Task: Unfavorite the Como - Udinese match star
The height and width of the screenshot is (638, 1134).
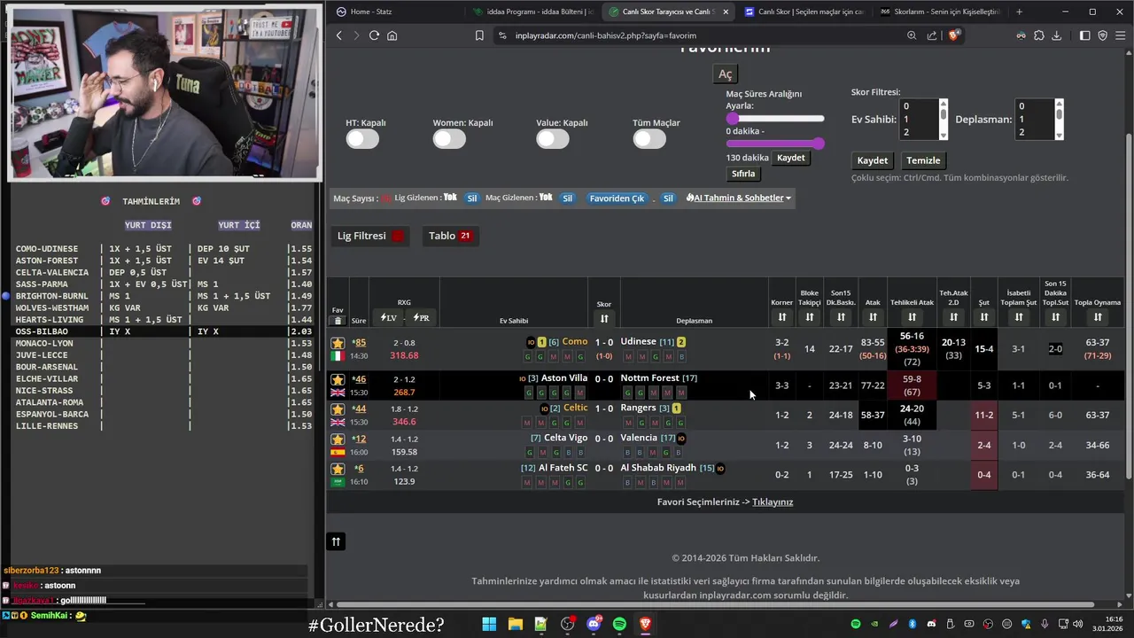Action: pyautogui.click(x=338, y=343)
